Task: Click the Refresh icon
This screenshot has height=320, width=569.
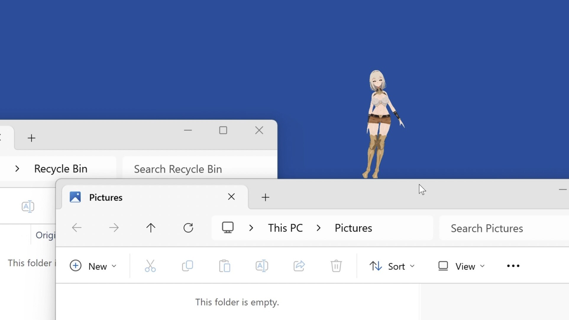Action: click(188, 228)
